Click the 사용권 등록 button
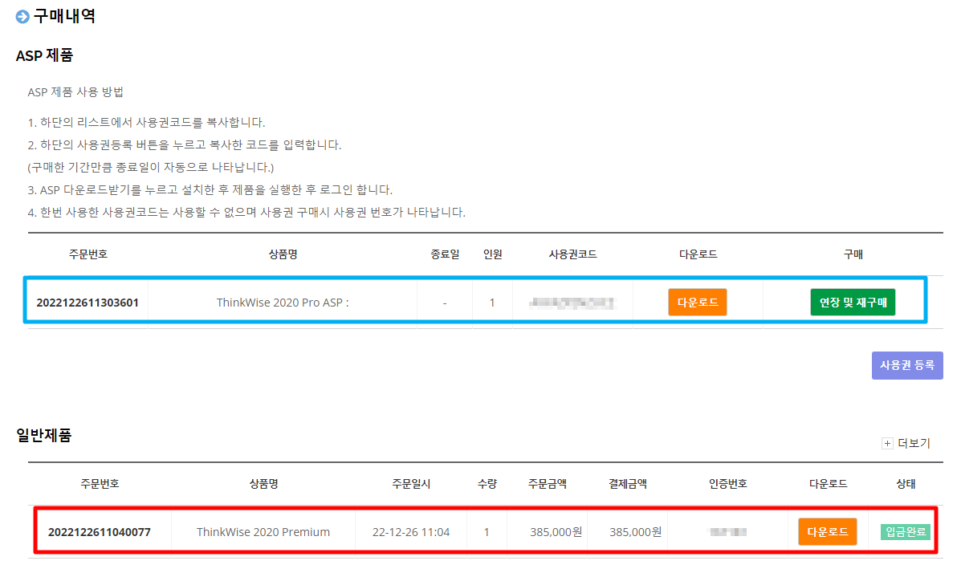 [907, 365]
